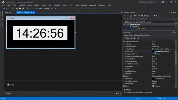Collapse the Simple Watch project node
The image size is (178, 100).
125,24
